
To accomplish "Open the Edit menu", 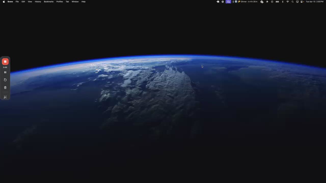I will (x=23, y=2).
